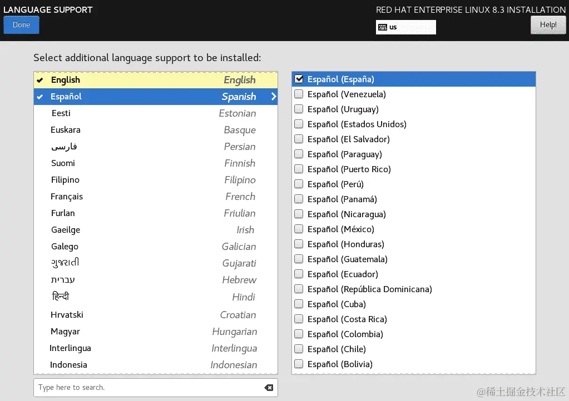Enable Español (República Dominicana) checkbox
The image size is (569, 401).
(x=299, y=289)
